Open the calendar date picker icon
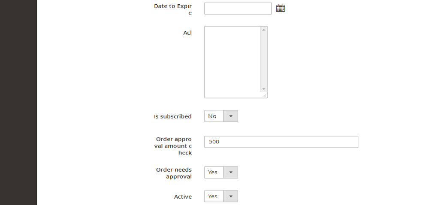Image resolution: width=429 pixels, height=205 pixels. click(x=281, y=8)
